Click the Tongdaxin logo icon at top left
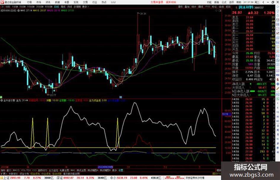Image resolution: width=280 pixels, height=180 pixels. coord(2,2)
